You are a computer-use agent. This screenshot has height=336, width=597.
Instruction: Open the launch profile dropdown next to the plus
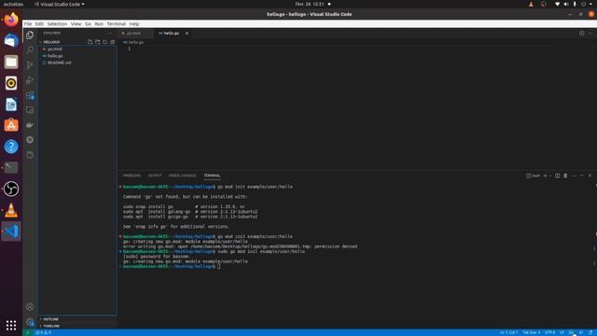[550, 175]
